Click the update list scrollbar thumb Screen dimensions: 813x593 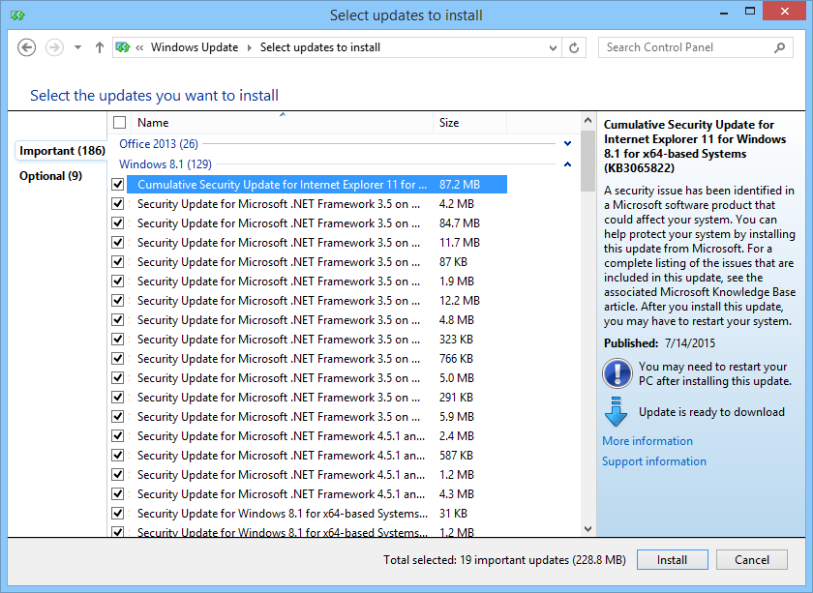click(587, 161)
